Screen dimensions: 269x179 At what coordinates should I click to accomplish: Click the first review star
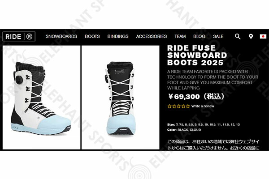(169, 106)
